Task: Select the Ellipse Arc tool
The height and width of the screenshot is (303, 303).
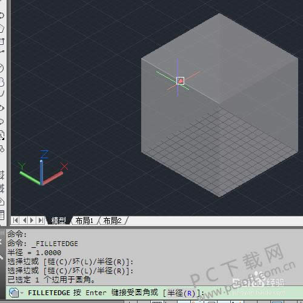Action: pos(1,122)
